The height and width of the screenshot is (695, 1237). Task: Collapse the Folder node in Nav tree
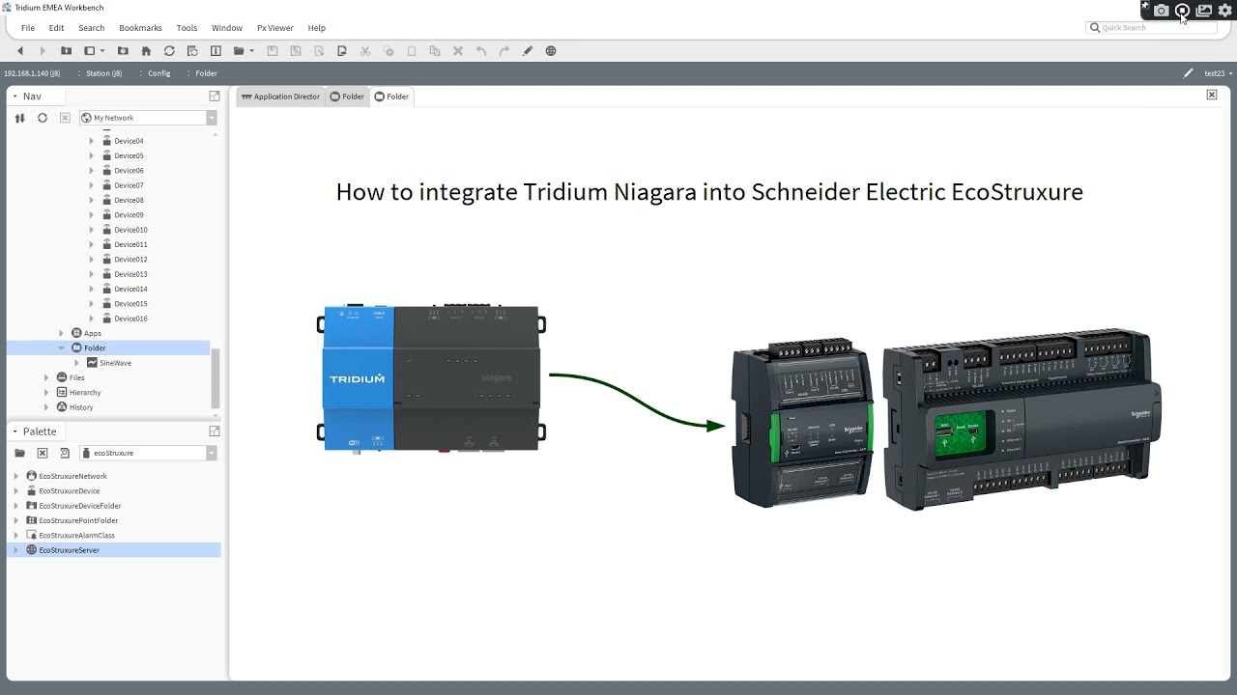pos(61,348)
